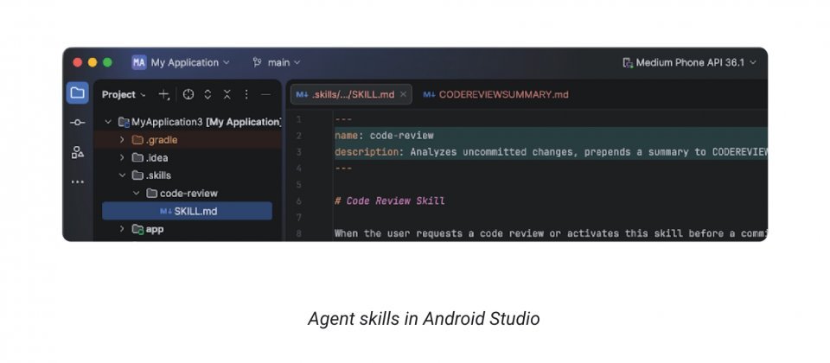Click the More tool windows ellipsis

78,182
